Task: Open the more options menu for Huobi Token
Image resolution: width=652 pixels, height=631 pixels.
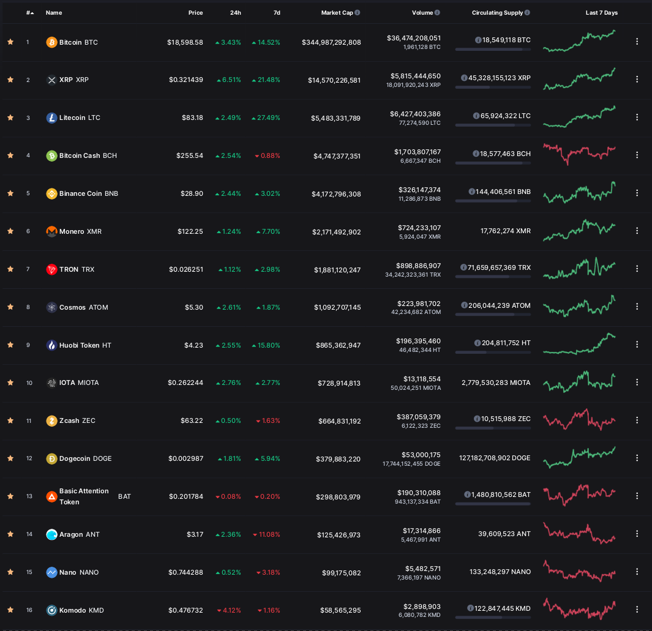Action: [x=637, y=345]
